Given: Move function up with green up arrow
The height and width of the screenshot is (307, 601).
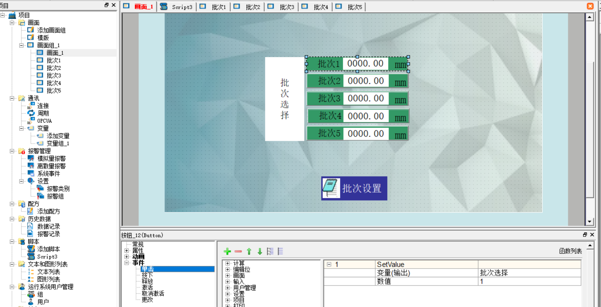Looking at the screenshot, I should point(249,252).
